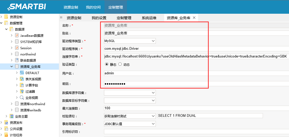Open the 事务隔离级别 JDBC默认值 dropdown

click(130, 124)
